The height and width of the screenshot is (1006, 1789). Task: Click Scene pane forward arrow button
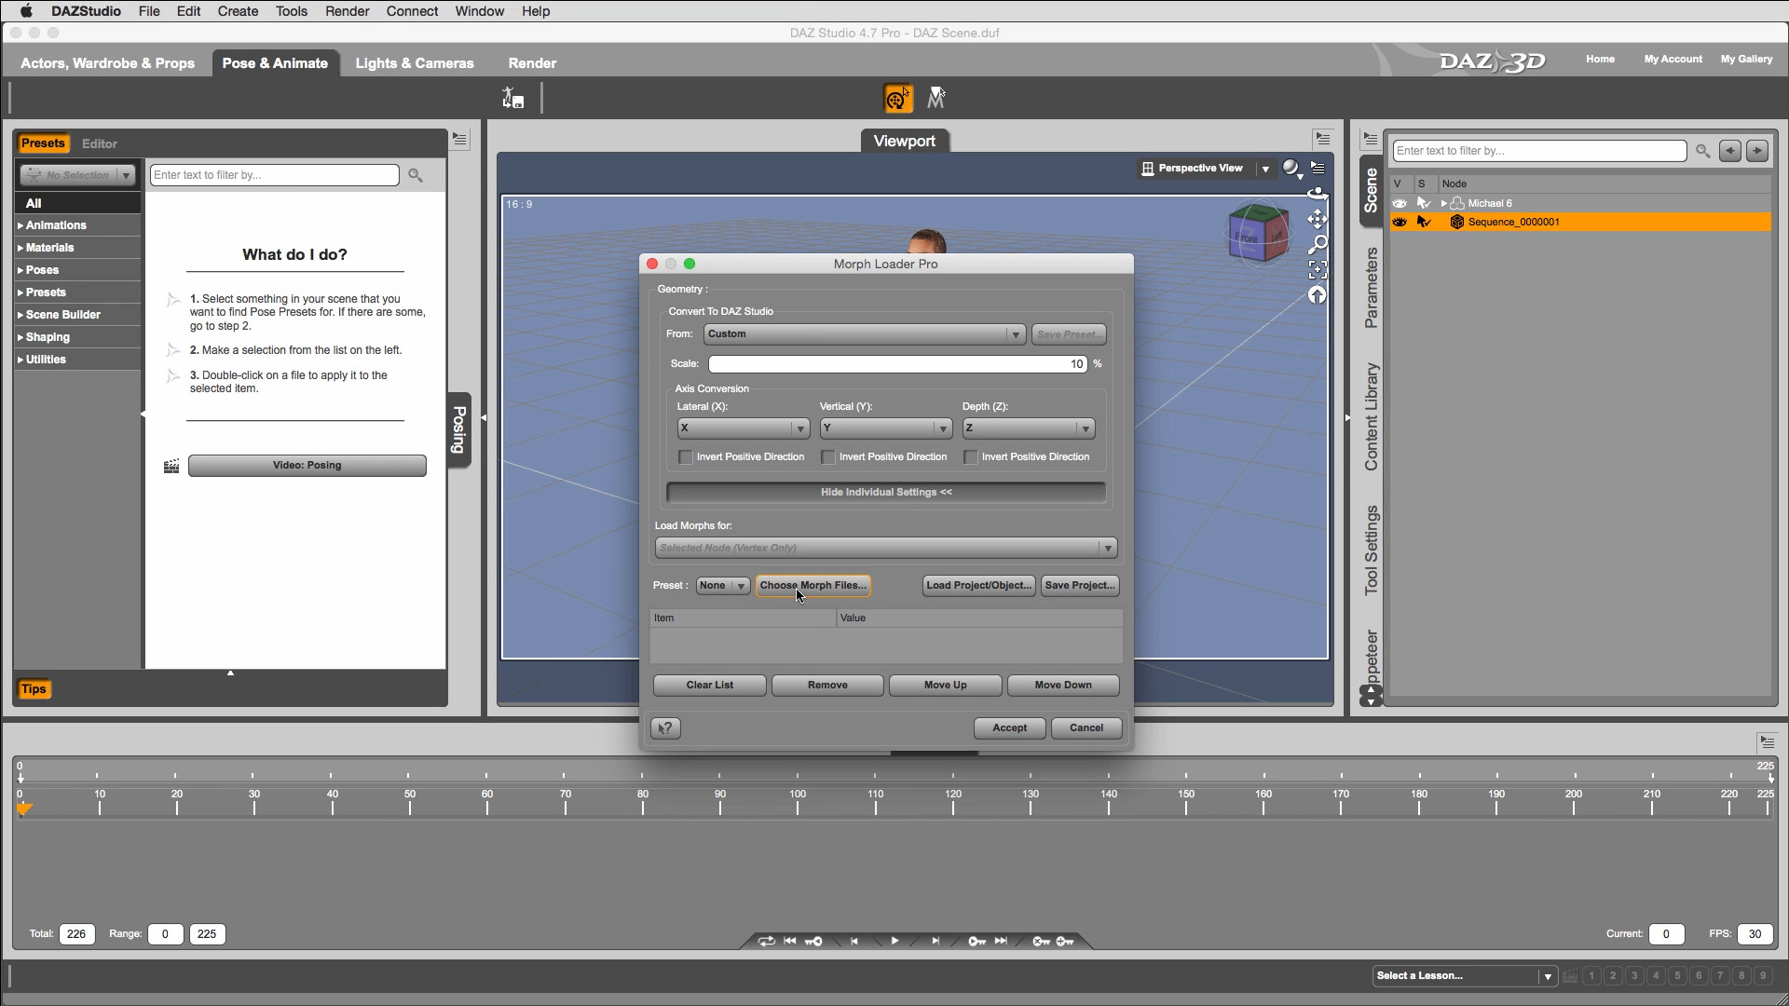pos(1757,151)
